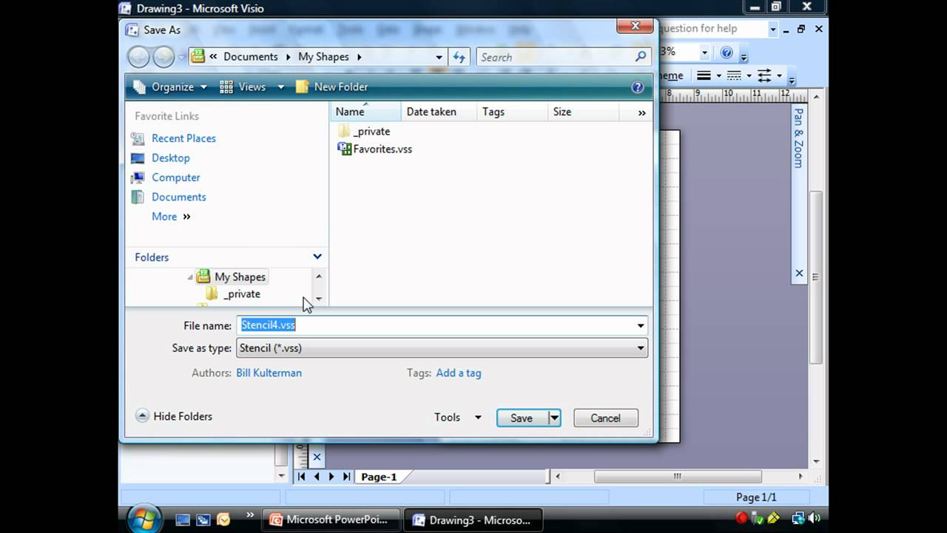Click the Save button
947x533 pixels.
coord(522,418)
